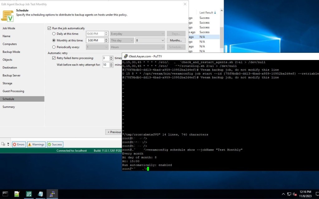Open the Notepad++ taskbar icon

click(17, 194)
